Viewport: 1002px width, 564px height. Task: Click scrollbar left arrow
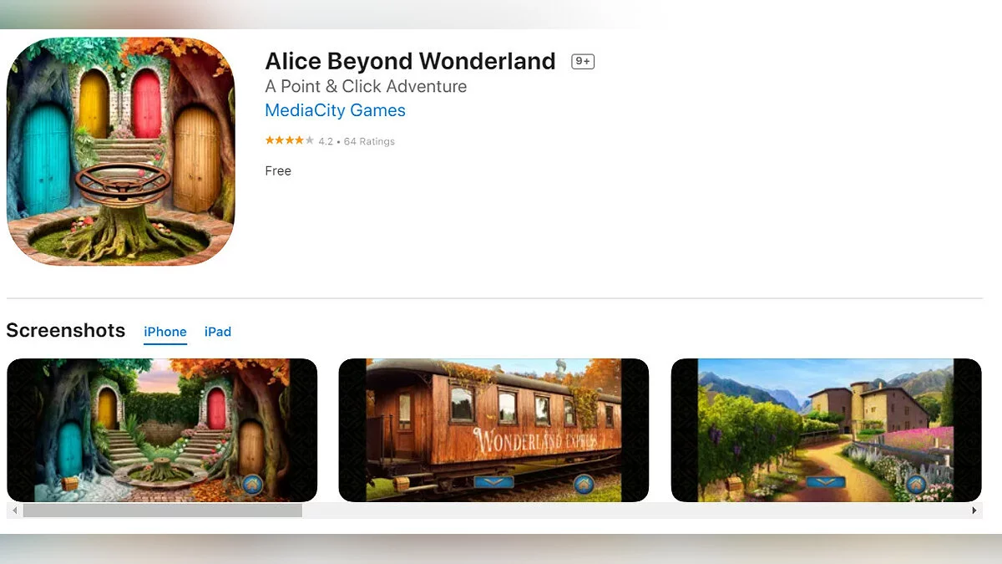tap(14, 511)
